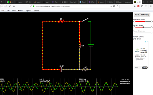The width and height of the screenshot is (153, 95).
Task: Open the Scopes menu
Action: (21, 11)
